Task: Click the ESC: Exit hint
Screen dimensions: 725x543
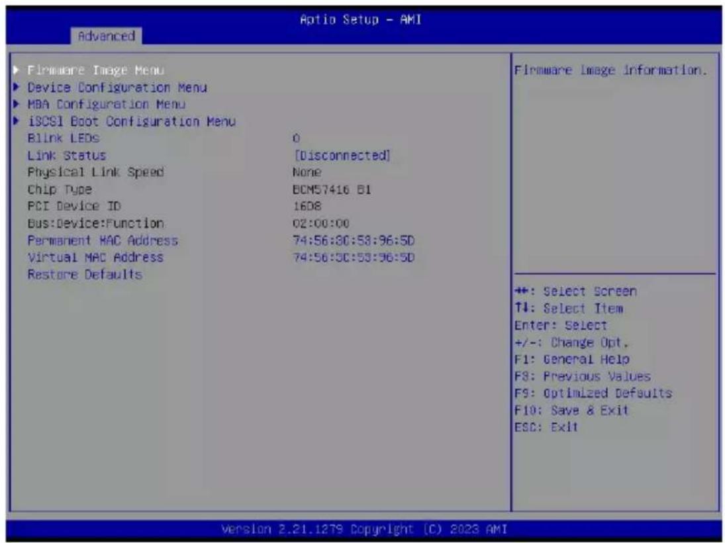Action: [546, 427]
